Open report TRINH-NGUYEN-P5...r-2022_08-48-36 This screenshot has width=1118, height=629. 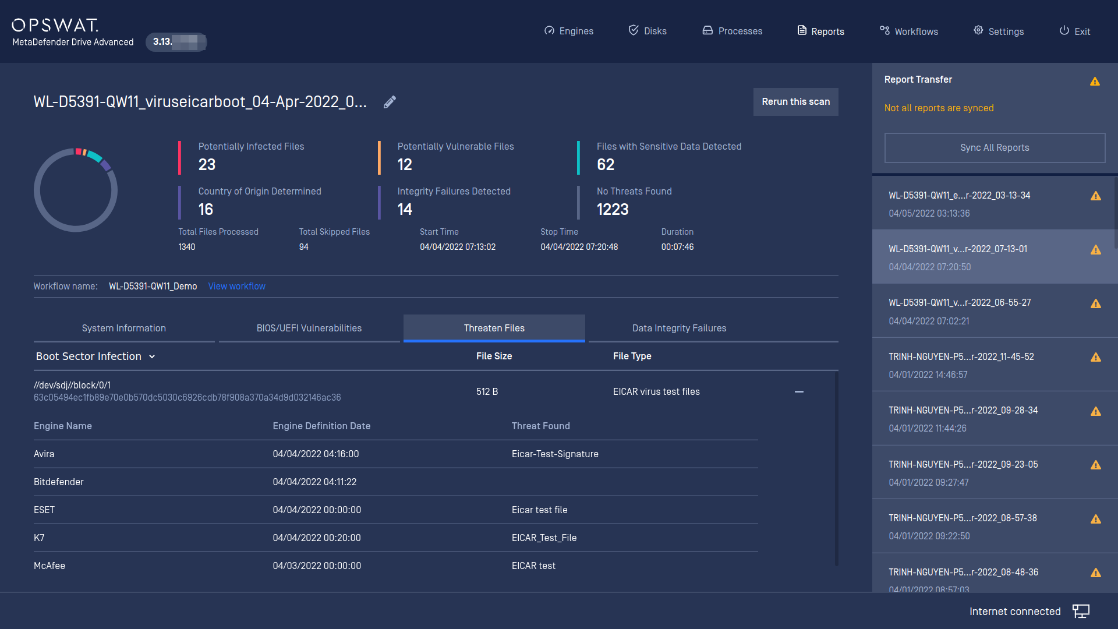click(x=995, y=574)
